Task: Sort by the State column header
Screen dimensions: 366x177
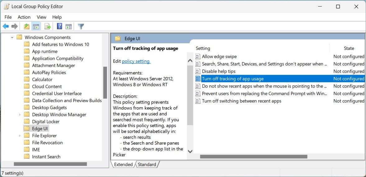Action: (x=349, y=48)
